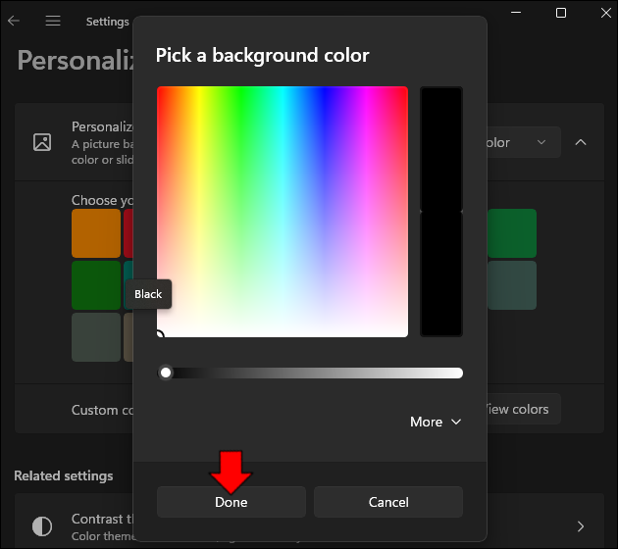Collapse the Personalize background section

pyautogui.click(x=581, y=142)
